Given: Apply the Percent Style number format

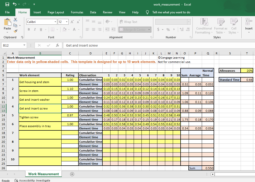Looking at the screenshot, I should [168, 29].
